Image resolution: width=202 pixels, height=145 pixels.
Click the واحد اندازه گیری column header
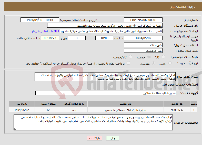click(74, 104)
